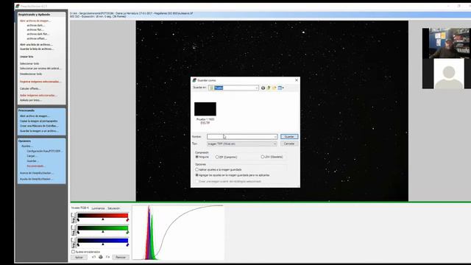This screenshot has height=265, width=471.
Task: Click Calcular offsets
Action: (30, 88)
